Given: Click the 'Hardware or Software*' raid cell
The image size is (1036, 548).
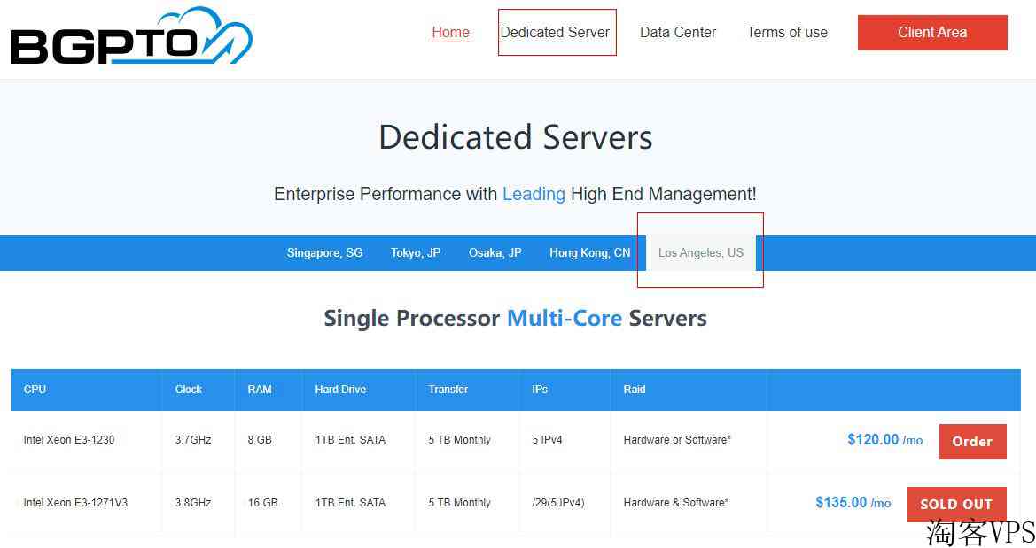Looking at the screenshot, I should pos(677,440).
